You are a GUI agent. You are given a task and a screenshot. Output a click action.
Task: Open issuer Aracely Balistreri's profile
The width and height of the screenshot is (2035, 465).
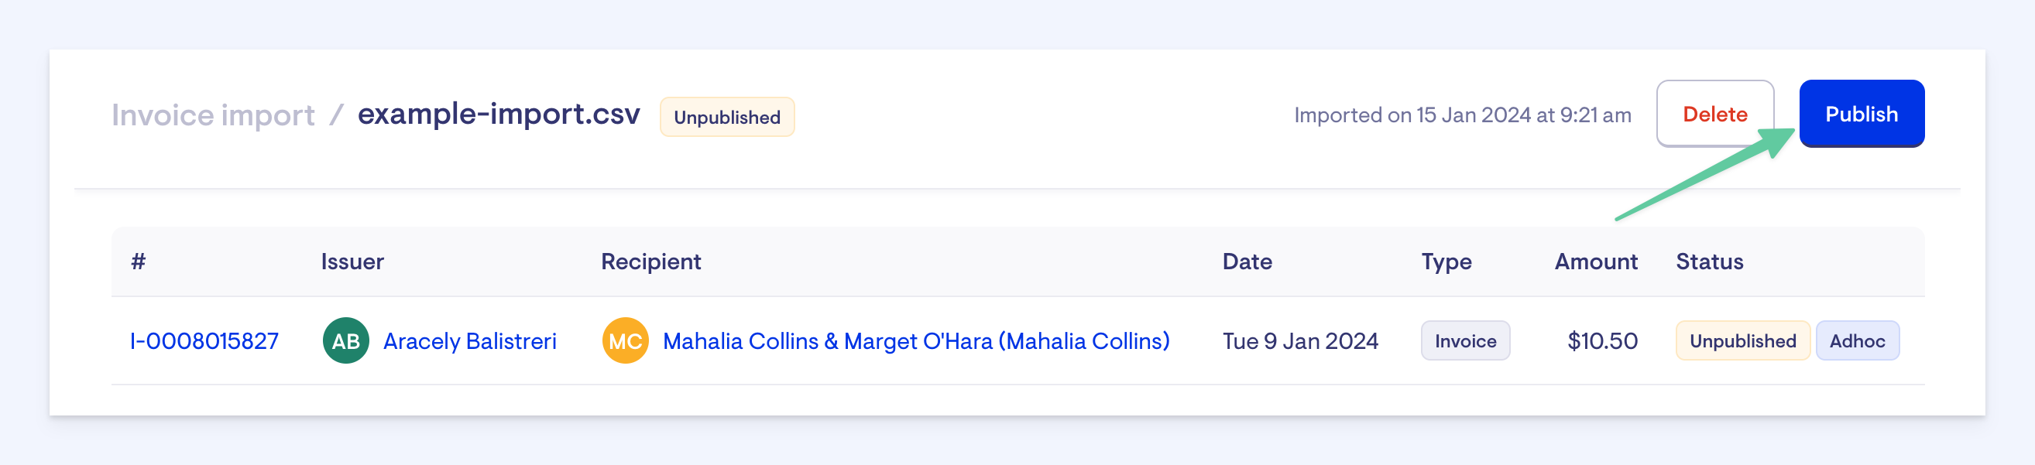point(469,341)
